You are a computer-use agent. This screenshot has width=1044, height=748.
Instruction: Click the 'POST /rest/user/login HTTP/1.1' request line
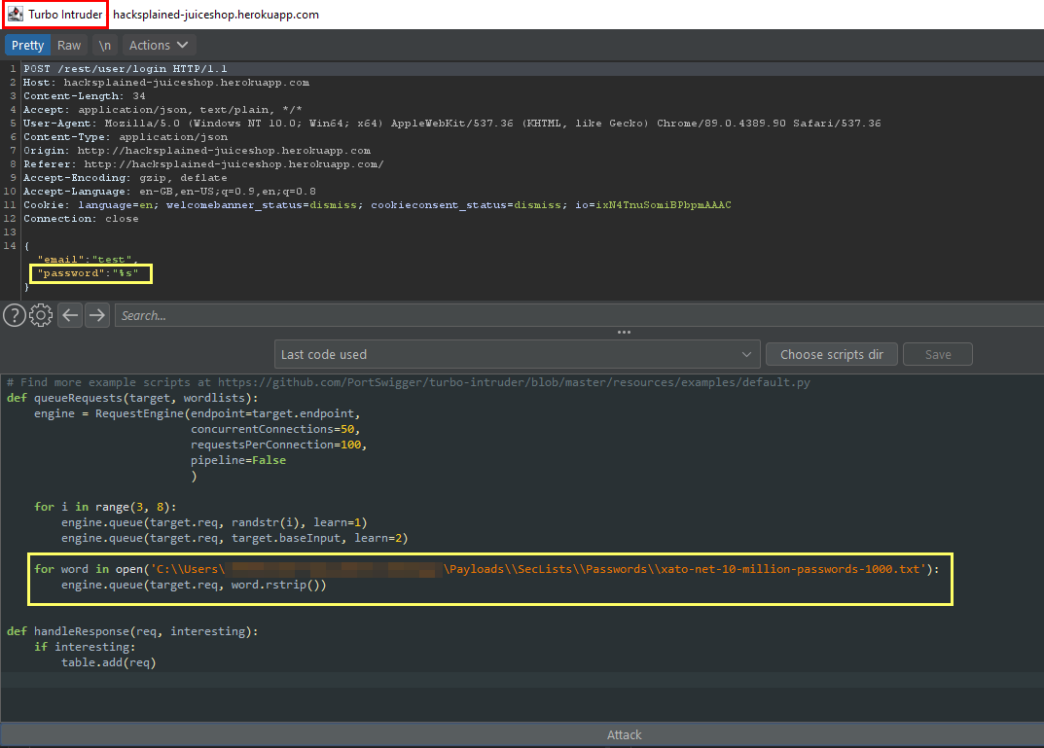pyautogui.click(x=126, y=68)
